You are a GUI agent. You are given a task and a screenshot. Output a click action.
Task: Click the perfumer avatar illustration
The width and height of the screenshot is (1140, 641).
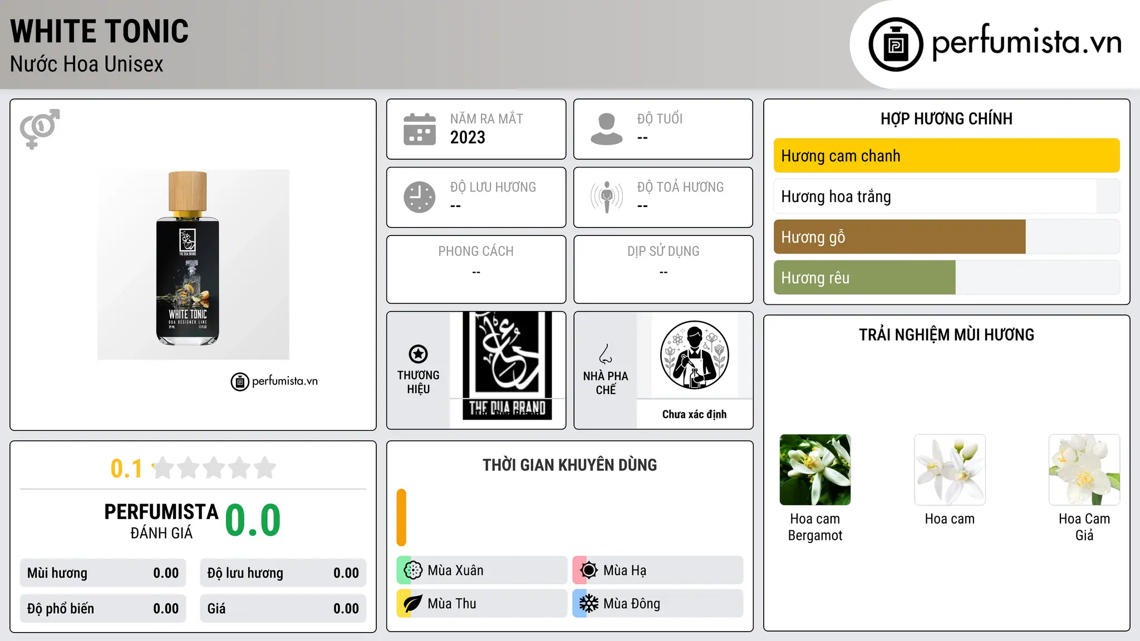coord(694,355)
